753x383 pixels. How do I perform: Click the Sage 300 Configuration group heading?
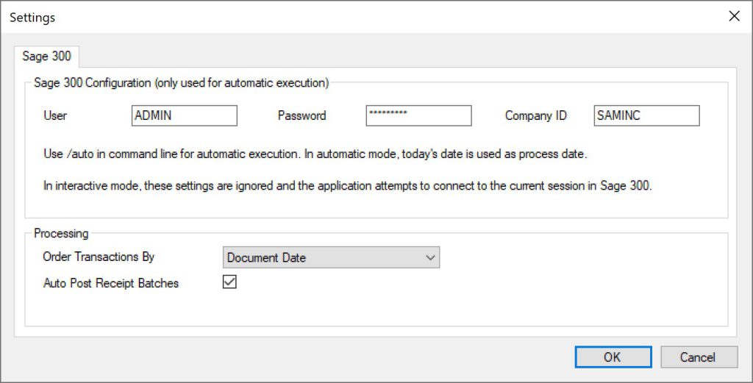click(181, 82)
